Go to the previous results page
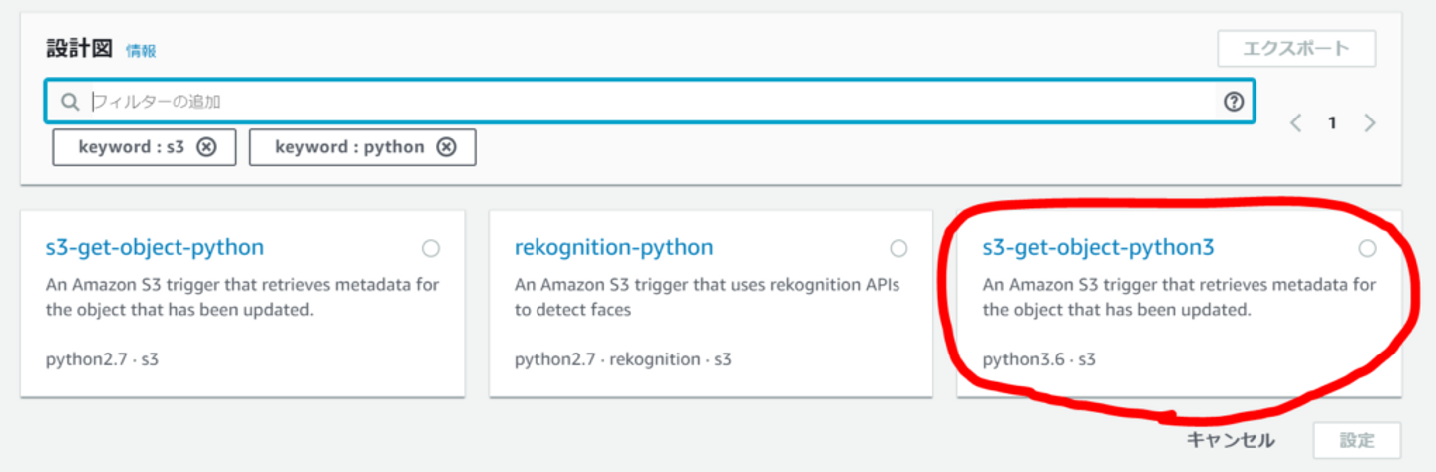The image size is (1436, 472). click(x=1296, y=123)
